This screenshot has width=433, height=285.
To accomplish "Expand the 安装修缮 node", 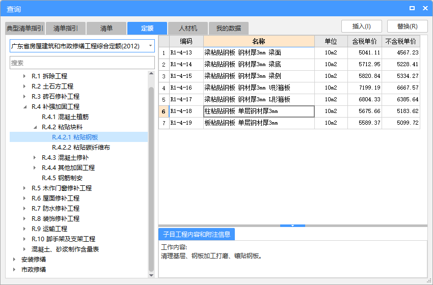I will 14,260.
